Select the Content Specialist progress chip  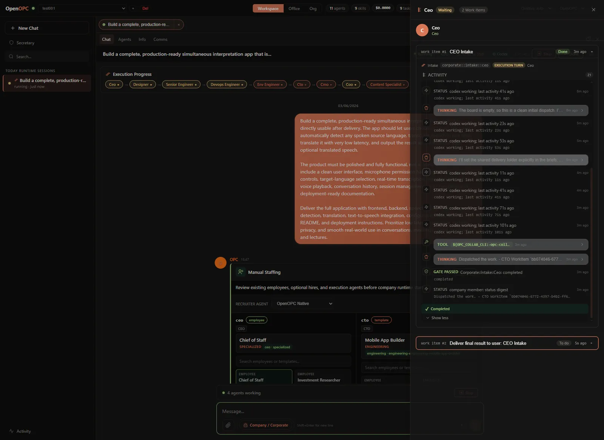coord(387,85)
